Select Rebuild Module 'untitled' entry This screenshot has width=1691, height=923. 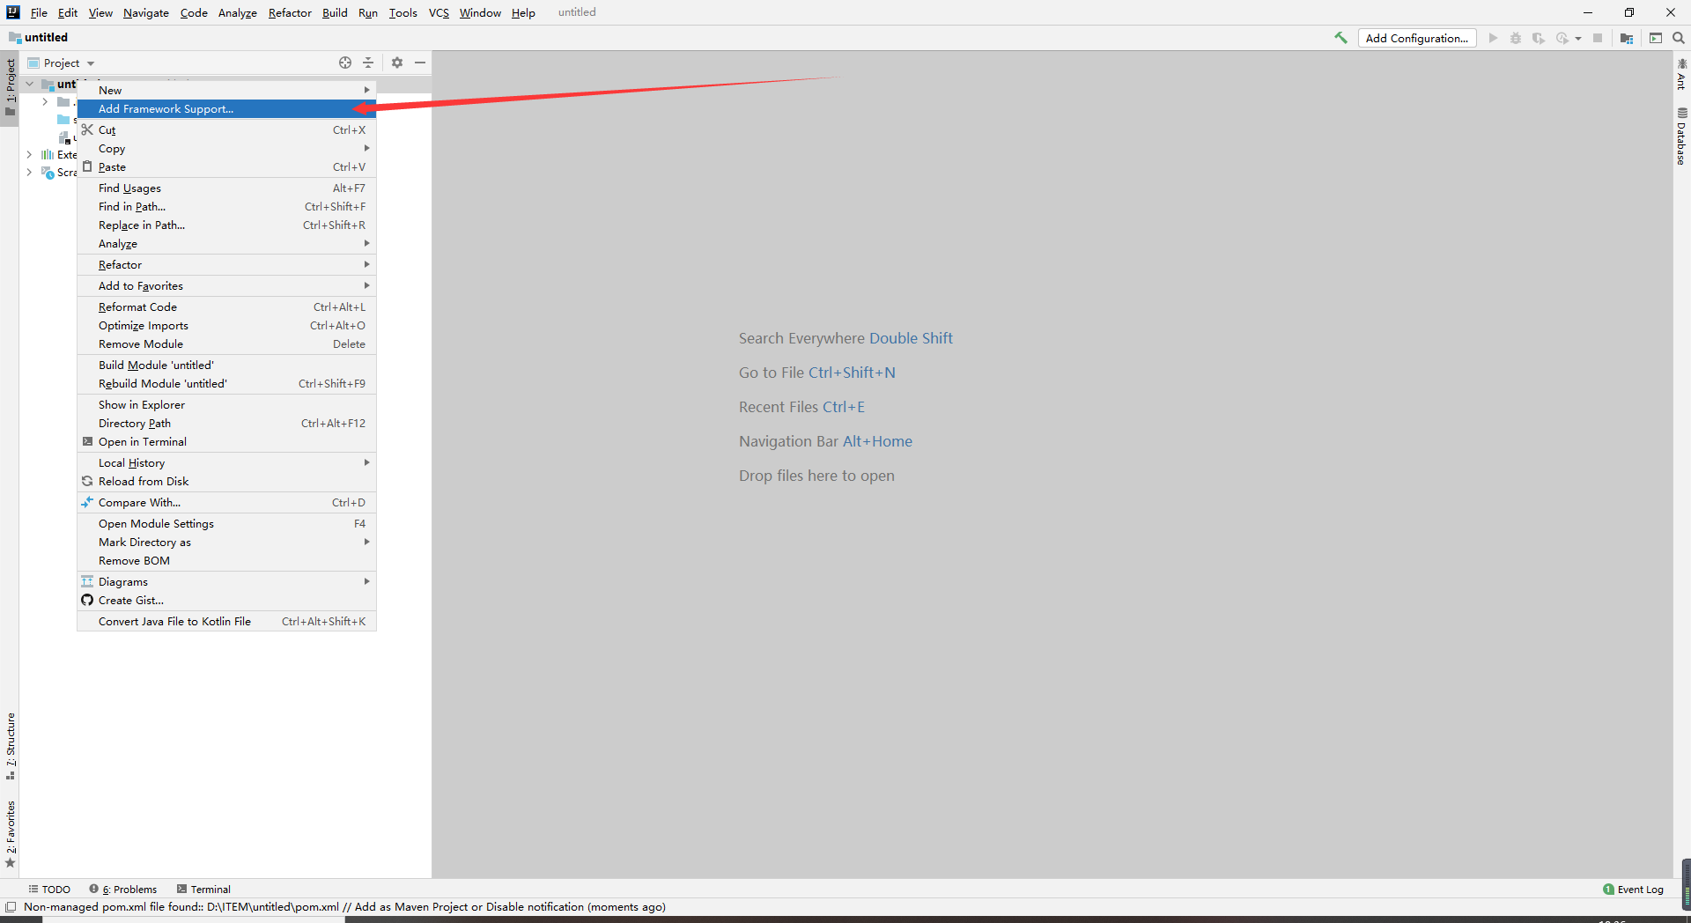pyautogui.click(x=226, y=383)
